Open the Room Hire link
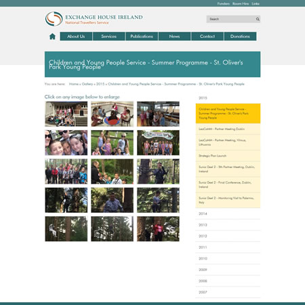Viewport: 305px width, 305px height. (241, 3)
